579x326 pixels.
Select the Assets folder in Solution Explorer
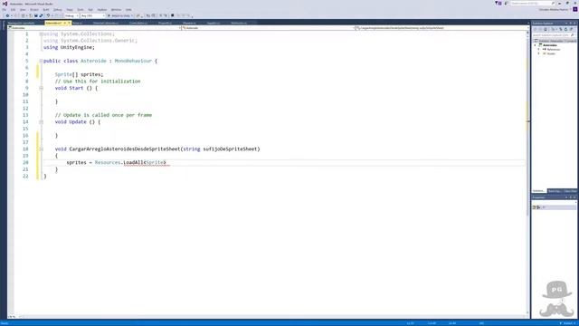pyautogui.click(x=551, y=53)
